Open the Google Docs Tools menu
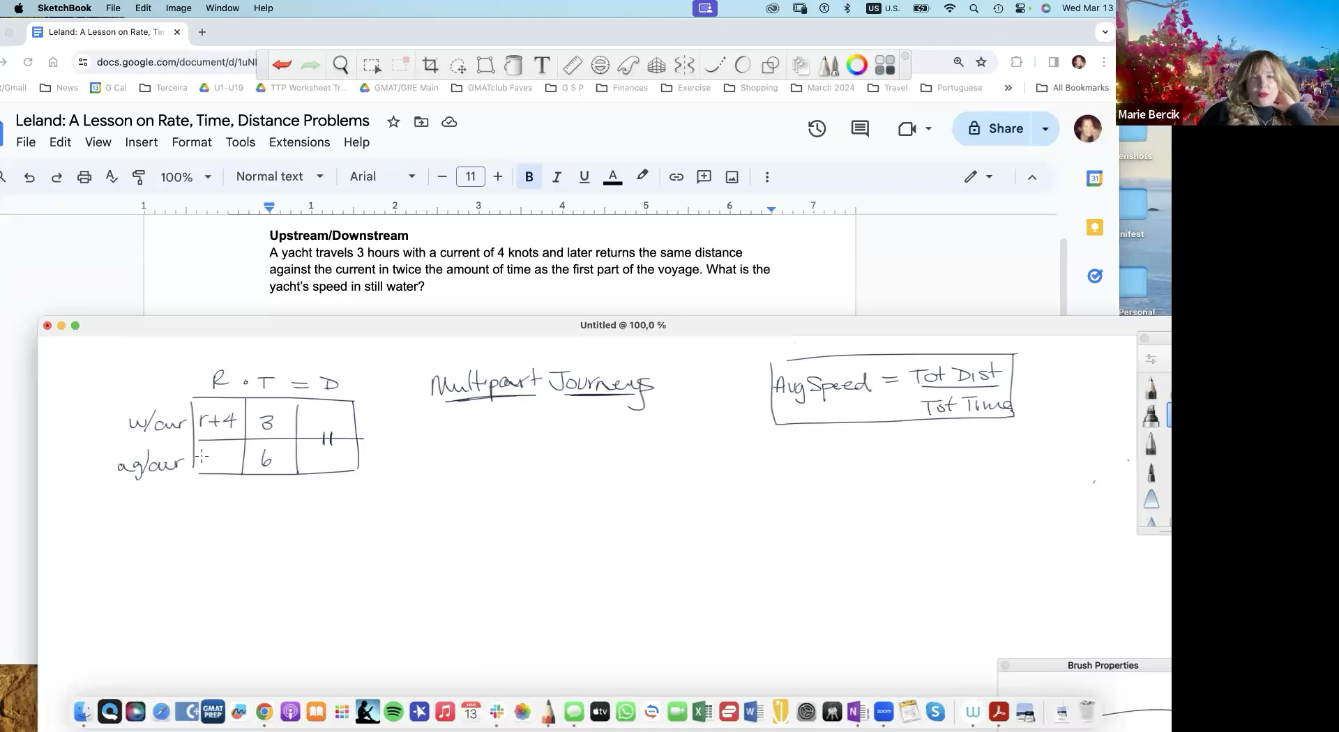 point(241,142)
